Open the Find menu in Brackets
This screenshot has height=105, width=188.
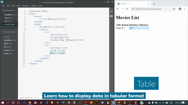pyautogui.click(x=13, y=6)
